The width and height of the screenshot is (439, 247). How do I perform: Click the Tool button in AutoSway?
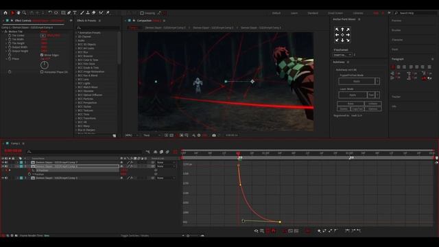click(x=371, y=95)
